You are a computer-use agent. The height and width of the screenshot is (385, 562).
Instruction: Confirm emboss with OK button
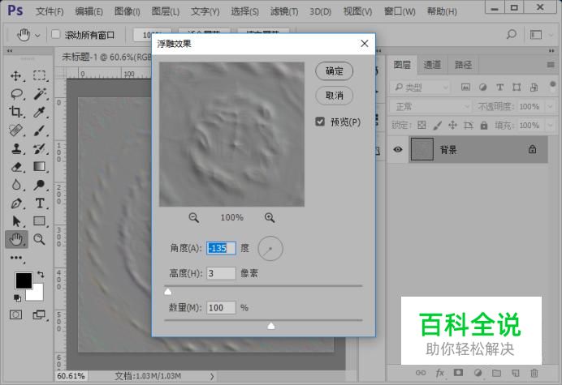point(334,71)
